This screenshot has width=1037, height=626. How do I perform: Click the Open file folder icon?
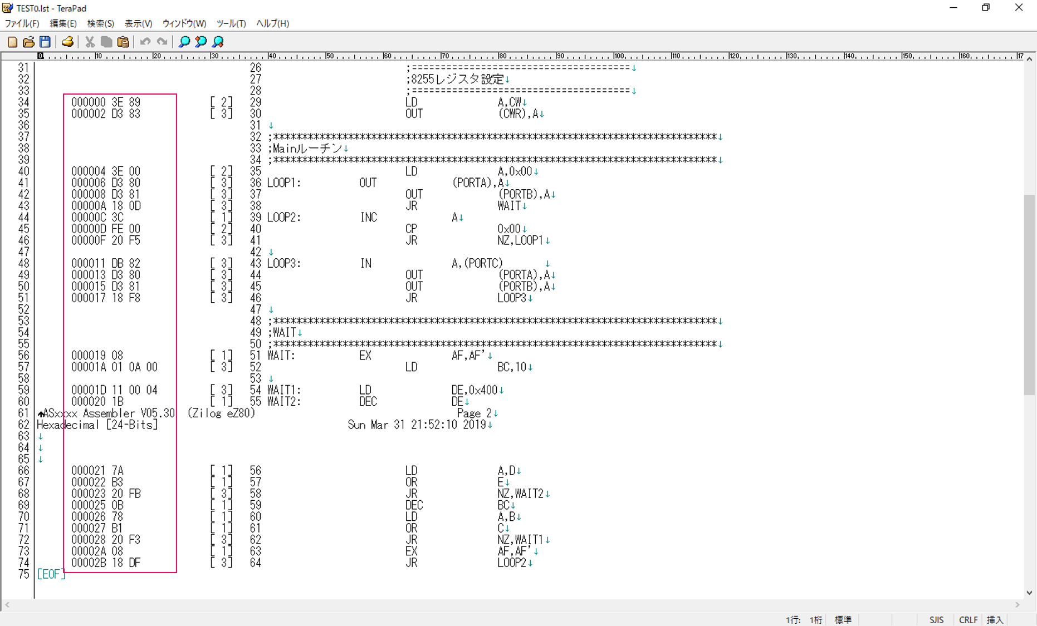coord(28,42)
